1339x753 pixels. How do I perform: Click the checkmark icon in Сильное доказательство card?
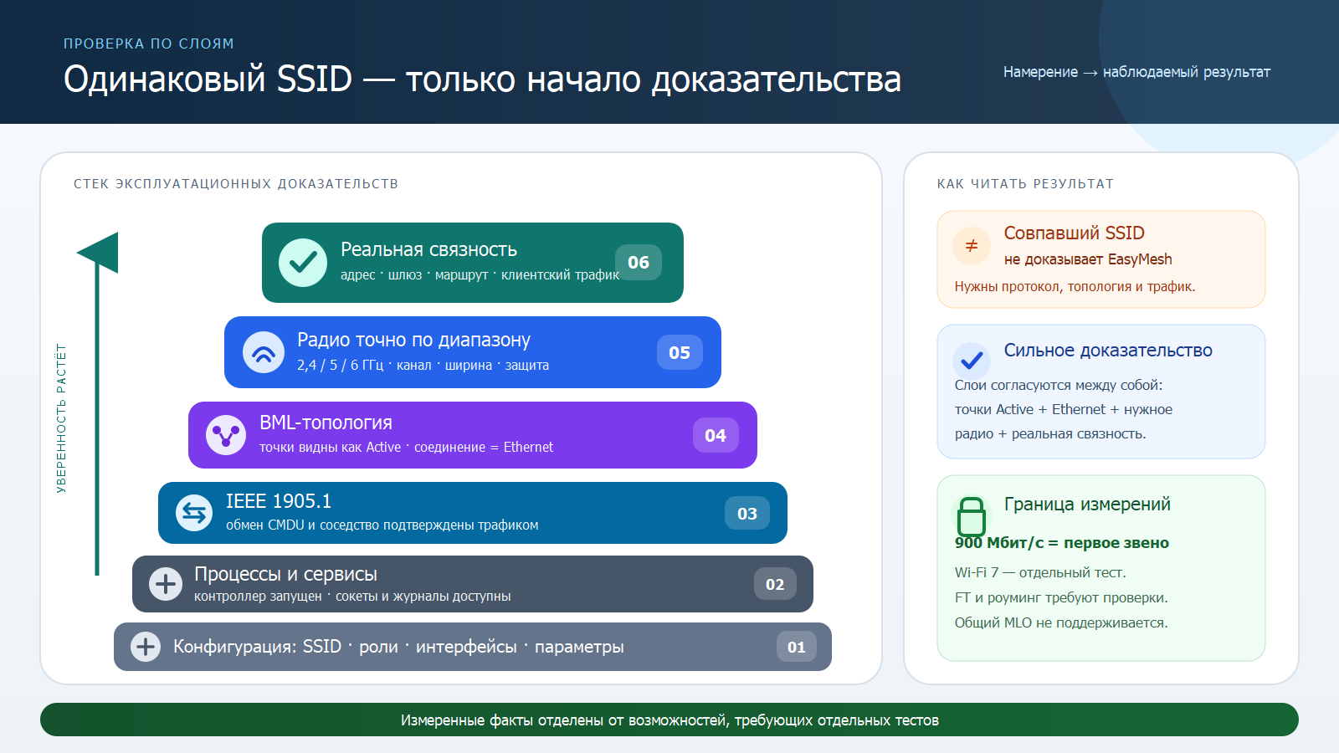972,361
